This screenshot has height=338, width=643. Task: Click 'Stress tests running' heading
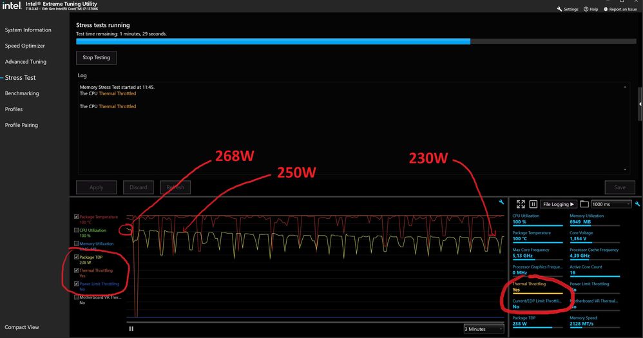tap(103, 25)
